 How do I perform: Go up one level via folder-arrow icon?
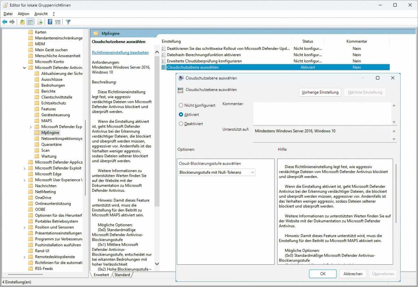tap(22, 22)
